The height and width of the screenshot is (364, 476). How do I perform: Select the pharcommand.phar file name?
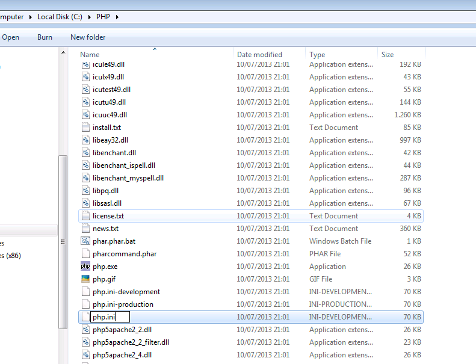(x=125, y=254)
